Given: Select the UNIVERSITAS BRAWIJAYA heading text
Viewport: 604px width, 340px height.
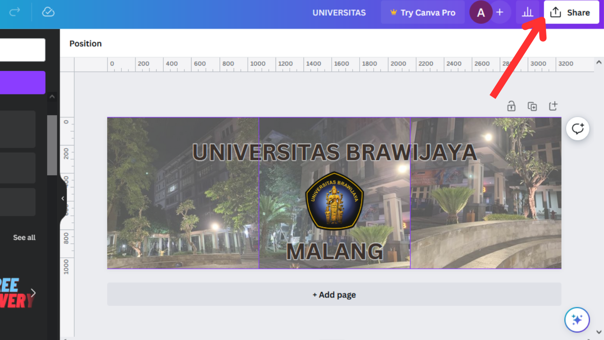Looking at the screenshot, I should pos(334,152).
